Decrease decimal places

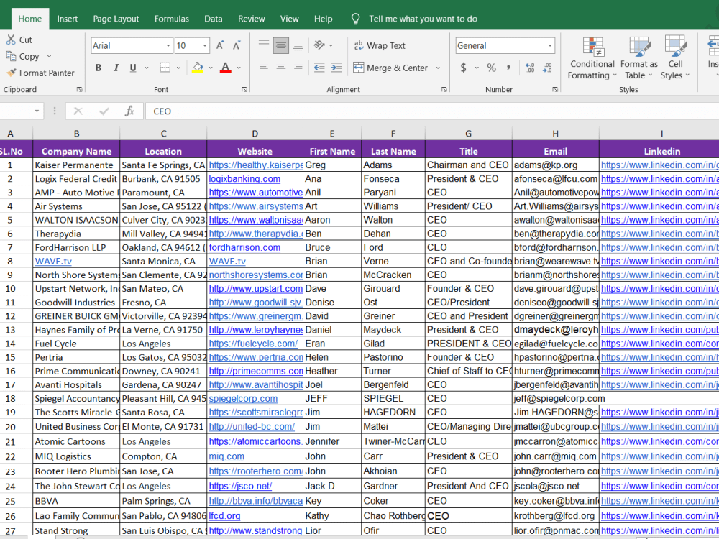point(547,68)
